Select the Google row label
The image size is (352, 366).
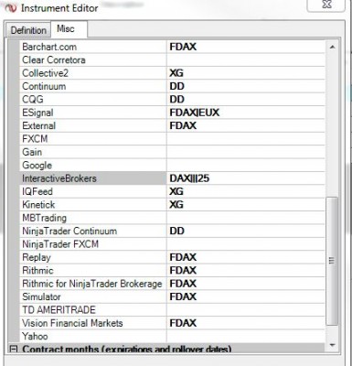(x=93, y=166)
